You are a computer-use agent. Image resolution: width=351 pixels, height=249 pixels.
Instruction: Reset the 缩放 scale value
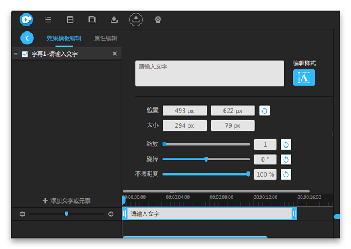tap(286, 145)
